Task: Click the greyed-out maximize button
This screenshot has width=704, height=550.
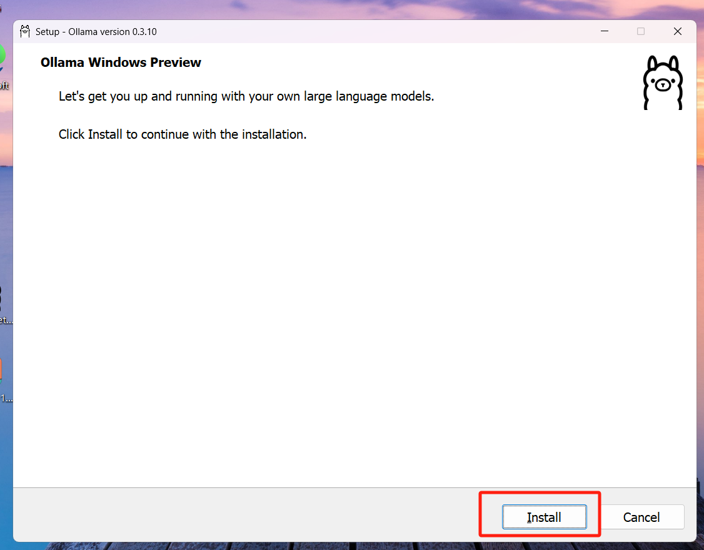Action: [641, 31]
